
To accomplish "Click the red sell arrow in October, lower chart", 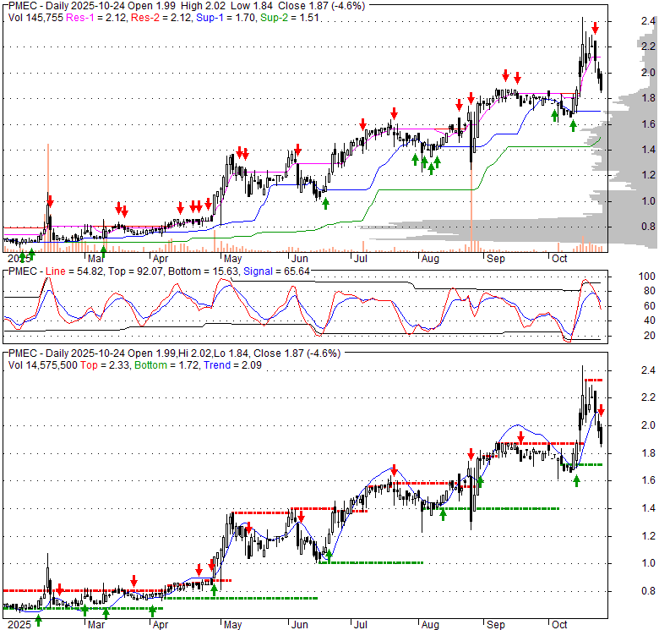I will [602, 410].
